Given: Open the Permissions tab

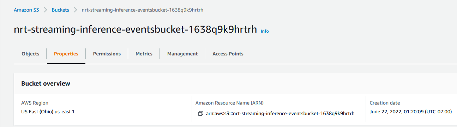Looking at the screenshot, I should 107,54.
